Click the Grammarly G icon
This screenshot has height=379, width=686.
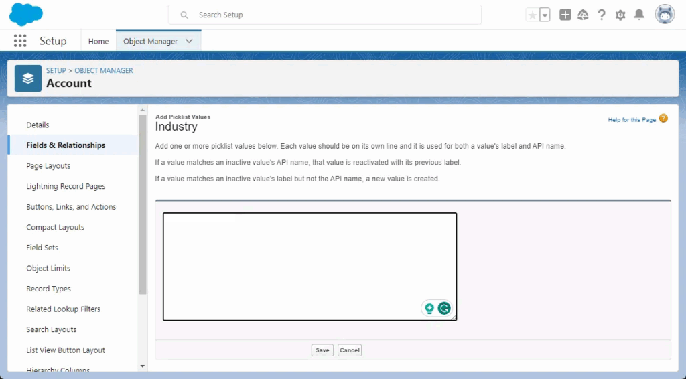click(444, 309)
